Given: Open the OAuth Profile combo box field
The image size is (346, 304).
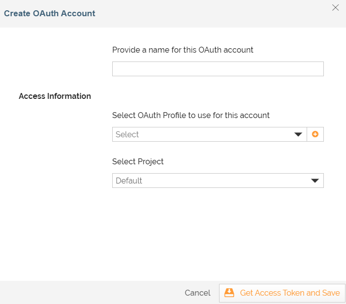Looking at the screenshot, I should click(202, 134).
